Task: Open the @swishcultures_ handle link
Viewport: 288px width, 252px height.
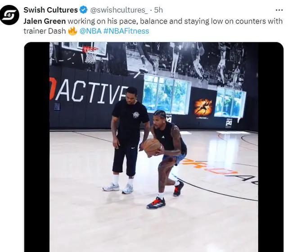Action: 119,10
